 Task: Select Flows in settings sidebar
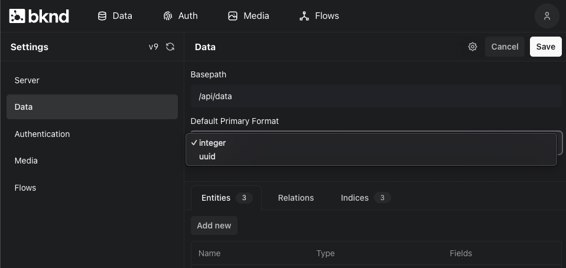point(92,188)
